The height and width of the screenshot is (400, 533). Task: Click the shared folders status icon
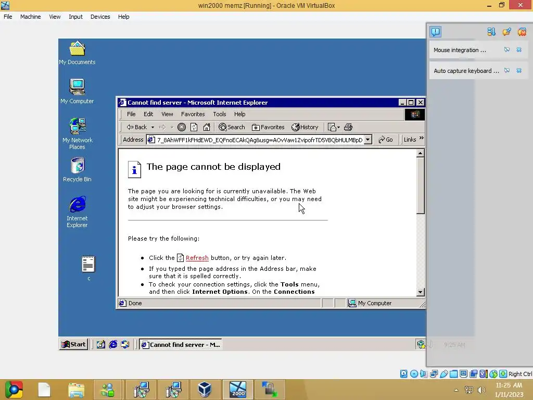[x=454, y=374]
